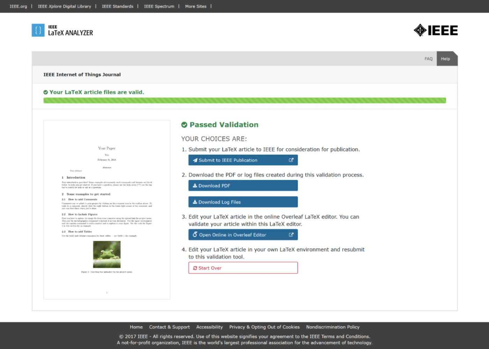489x349 pixels.
Task: Open the FAQ tab
Action: 429,59
